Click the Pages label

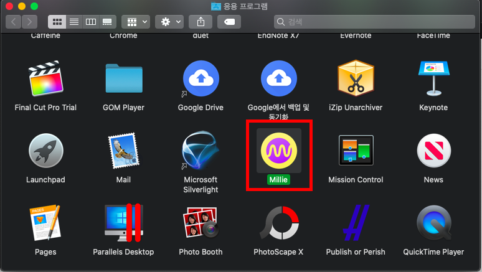point(45,252)
